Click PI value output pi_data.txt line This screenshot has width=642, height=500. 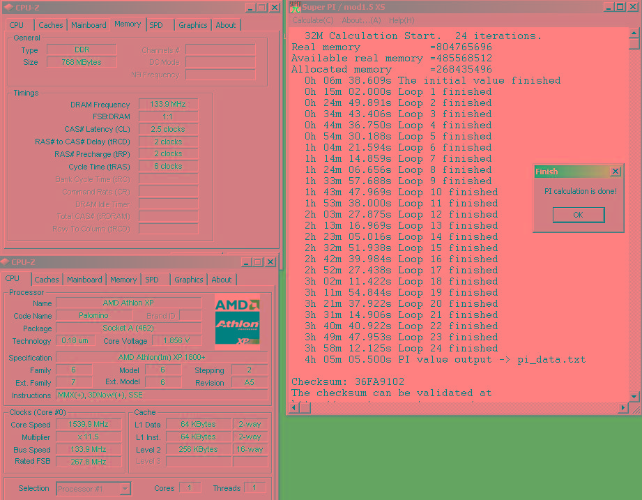pyautogui.click(x=445, y=360)
